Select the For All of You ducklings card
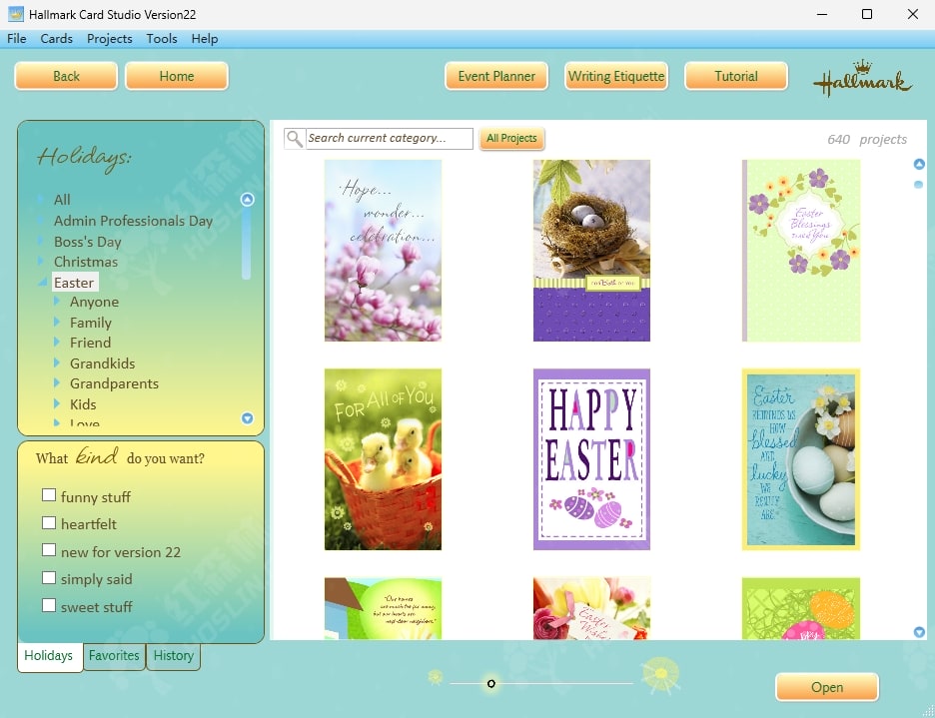Screen dimensions: 935x718 tap(383, 459)
